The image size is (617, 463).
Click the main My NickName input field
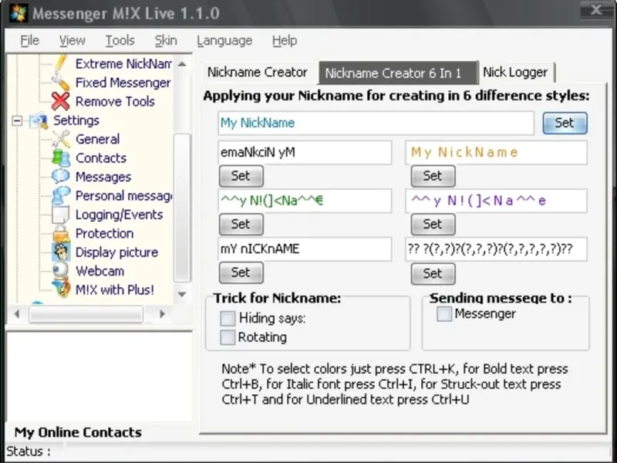[376, 123]
